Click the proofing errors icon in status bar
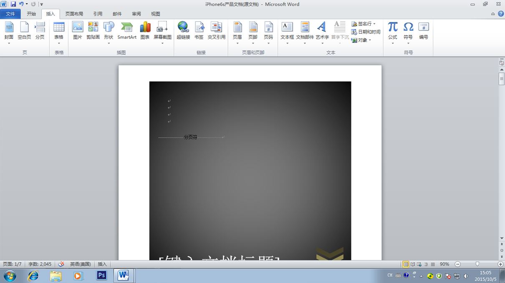The image size is (505, 283). pyautogui.click(x=61, y=264)
